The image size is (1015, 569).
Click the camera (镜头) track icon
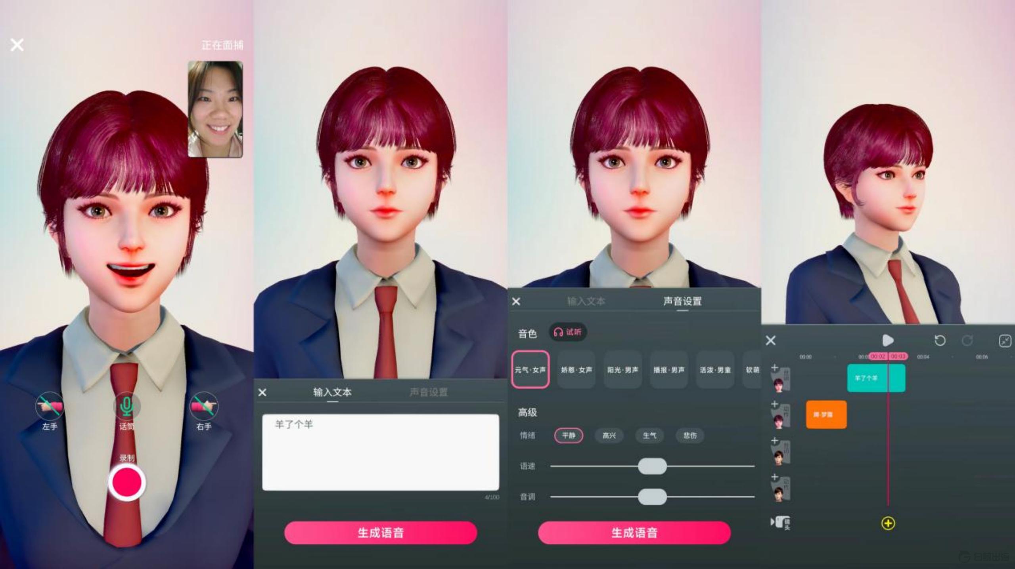coord(780,523)
